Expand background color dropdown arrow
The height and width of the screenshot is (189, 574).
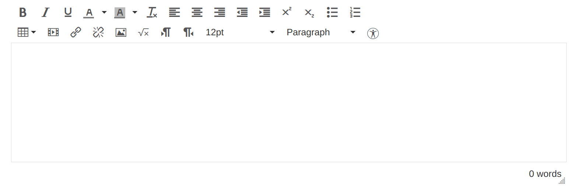tap(135, 13)
